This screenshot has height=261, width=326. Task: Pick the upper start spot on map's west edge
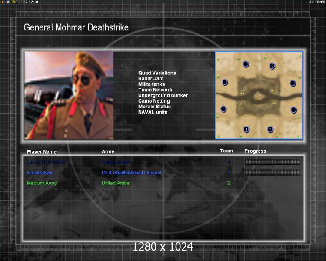(x=225, y=82)
